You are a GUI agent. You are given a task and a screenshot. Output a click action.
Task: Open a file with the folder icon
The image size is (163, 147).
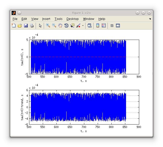(19, 26)
